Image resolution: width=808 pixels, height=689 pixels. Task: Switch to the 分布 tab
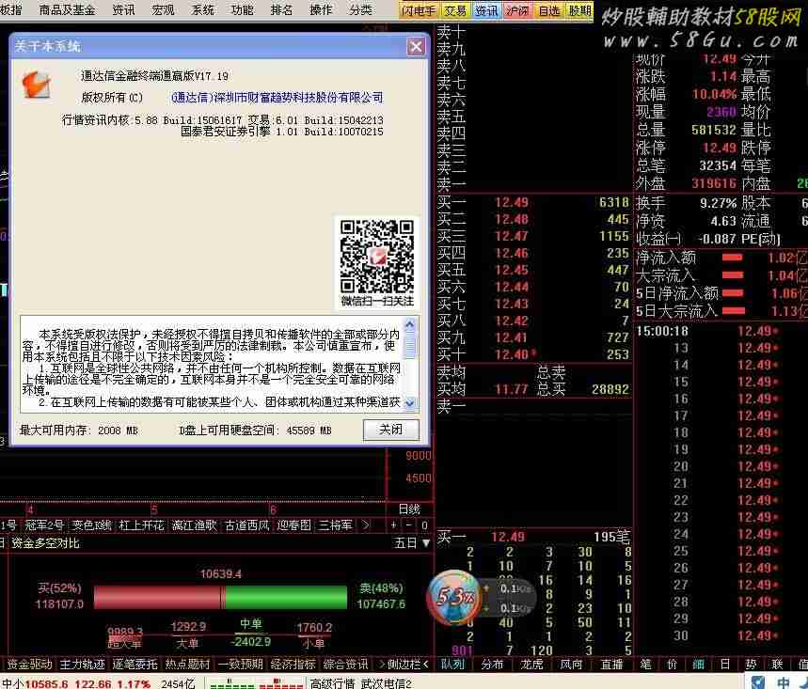coord(492,665)
